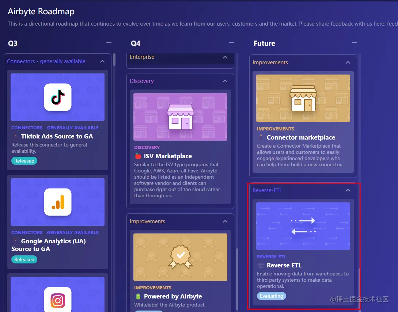
Task: Click the Future column header
Action: tap(264, 43)
